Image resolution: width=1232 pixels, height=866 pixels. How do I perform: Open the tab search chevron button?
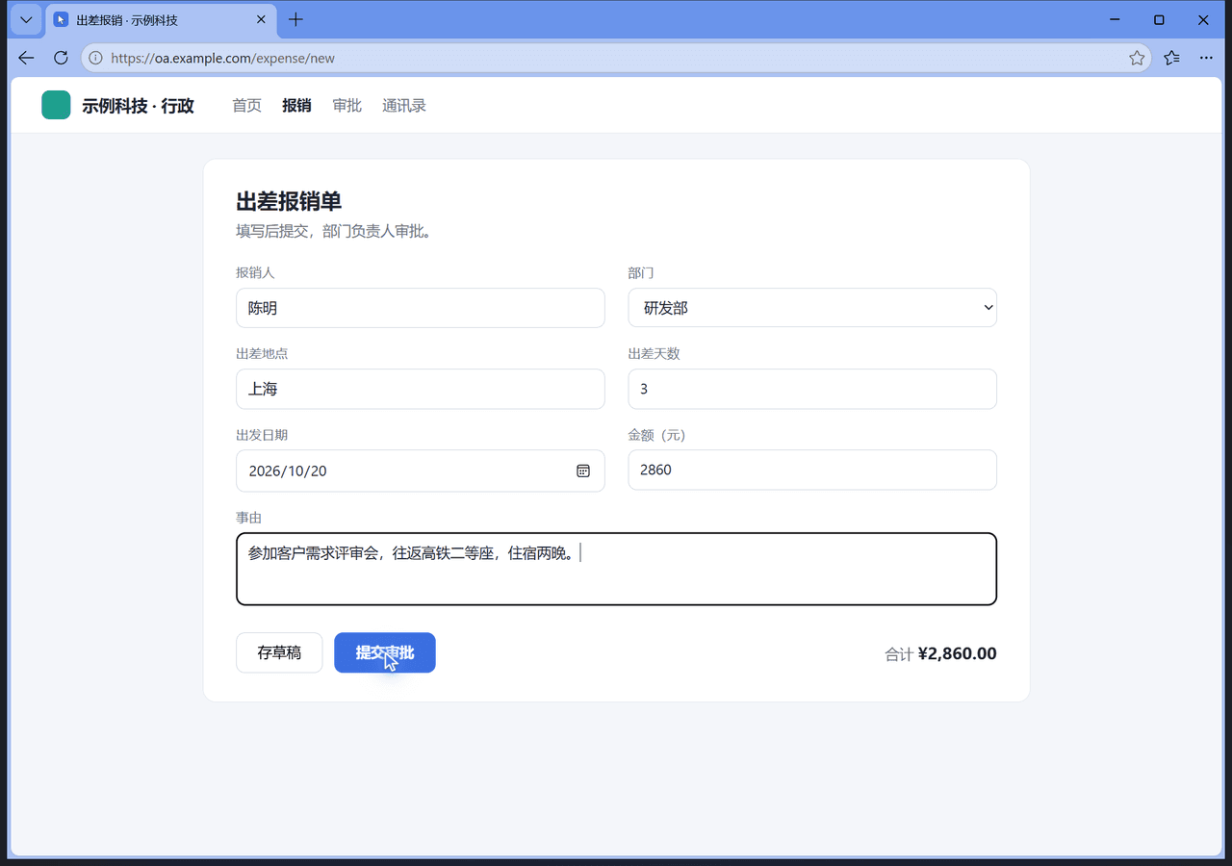tap(26, 19)
